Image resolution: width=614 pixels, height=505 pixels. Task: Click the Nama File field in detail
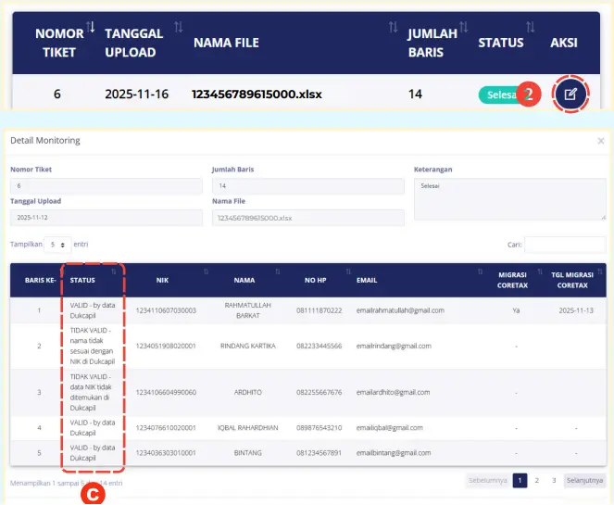pyautogui.click(x=308, y=218)
